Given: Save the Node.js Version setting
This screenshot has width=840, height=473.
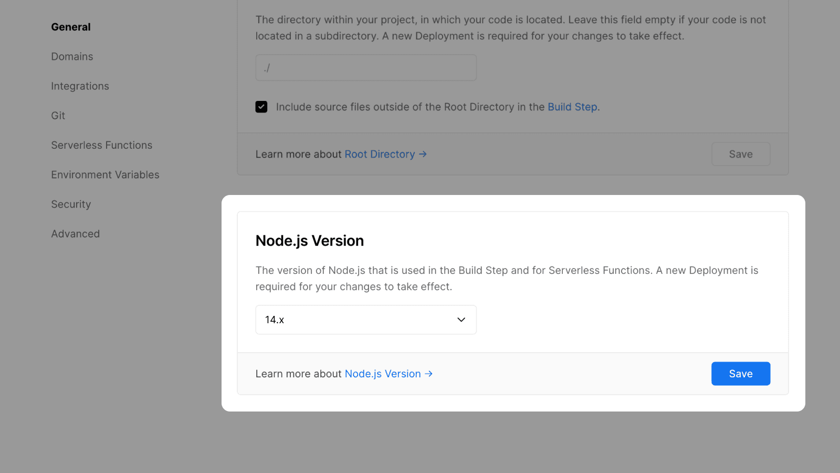Looking at the screenshot, I should tap(740, 373).
